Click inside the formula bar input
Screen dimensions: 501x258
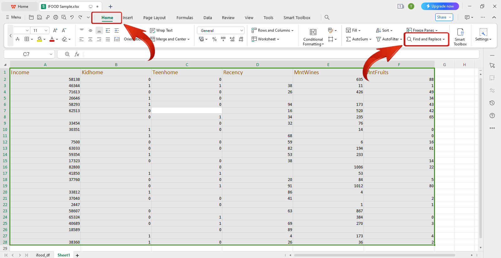281,54
